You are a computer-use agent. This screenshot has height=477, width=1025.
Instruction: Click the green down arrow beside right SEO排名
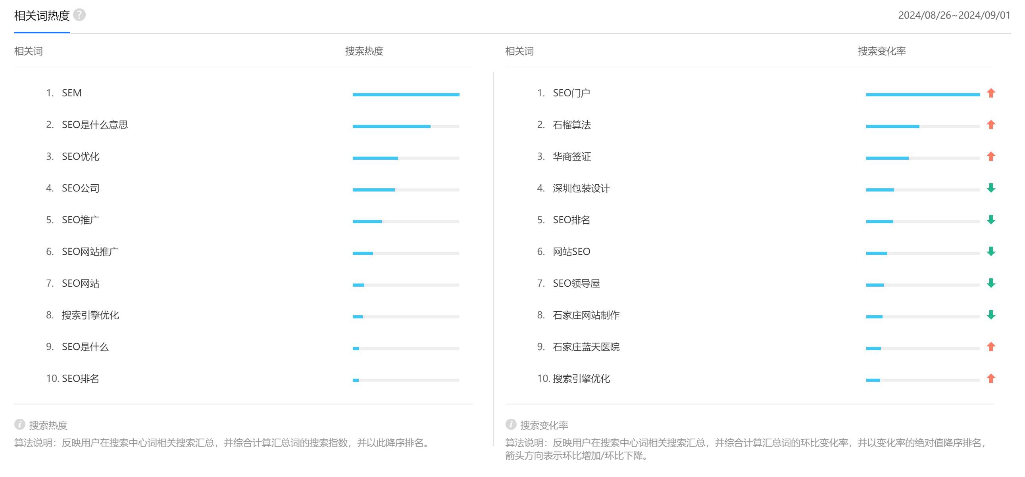click(991, 220)
